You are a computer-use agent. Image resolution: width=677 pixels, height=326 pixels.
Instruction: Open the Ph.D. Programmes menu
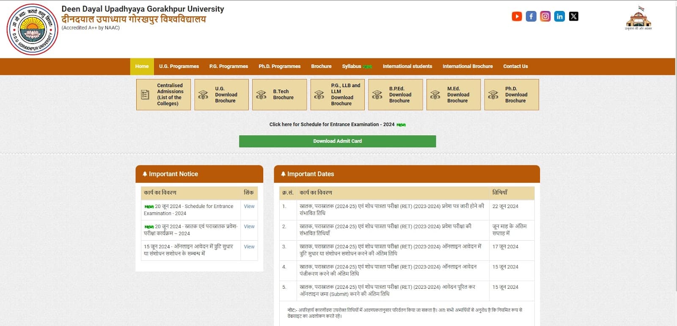coord(280,66)
